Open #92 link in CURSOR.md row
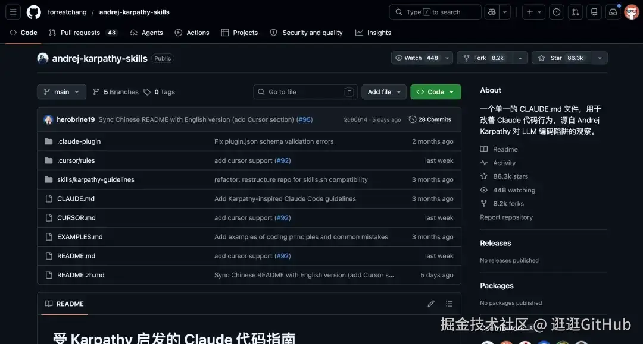The image size is (643, 344). (283, 217)
